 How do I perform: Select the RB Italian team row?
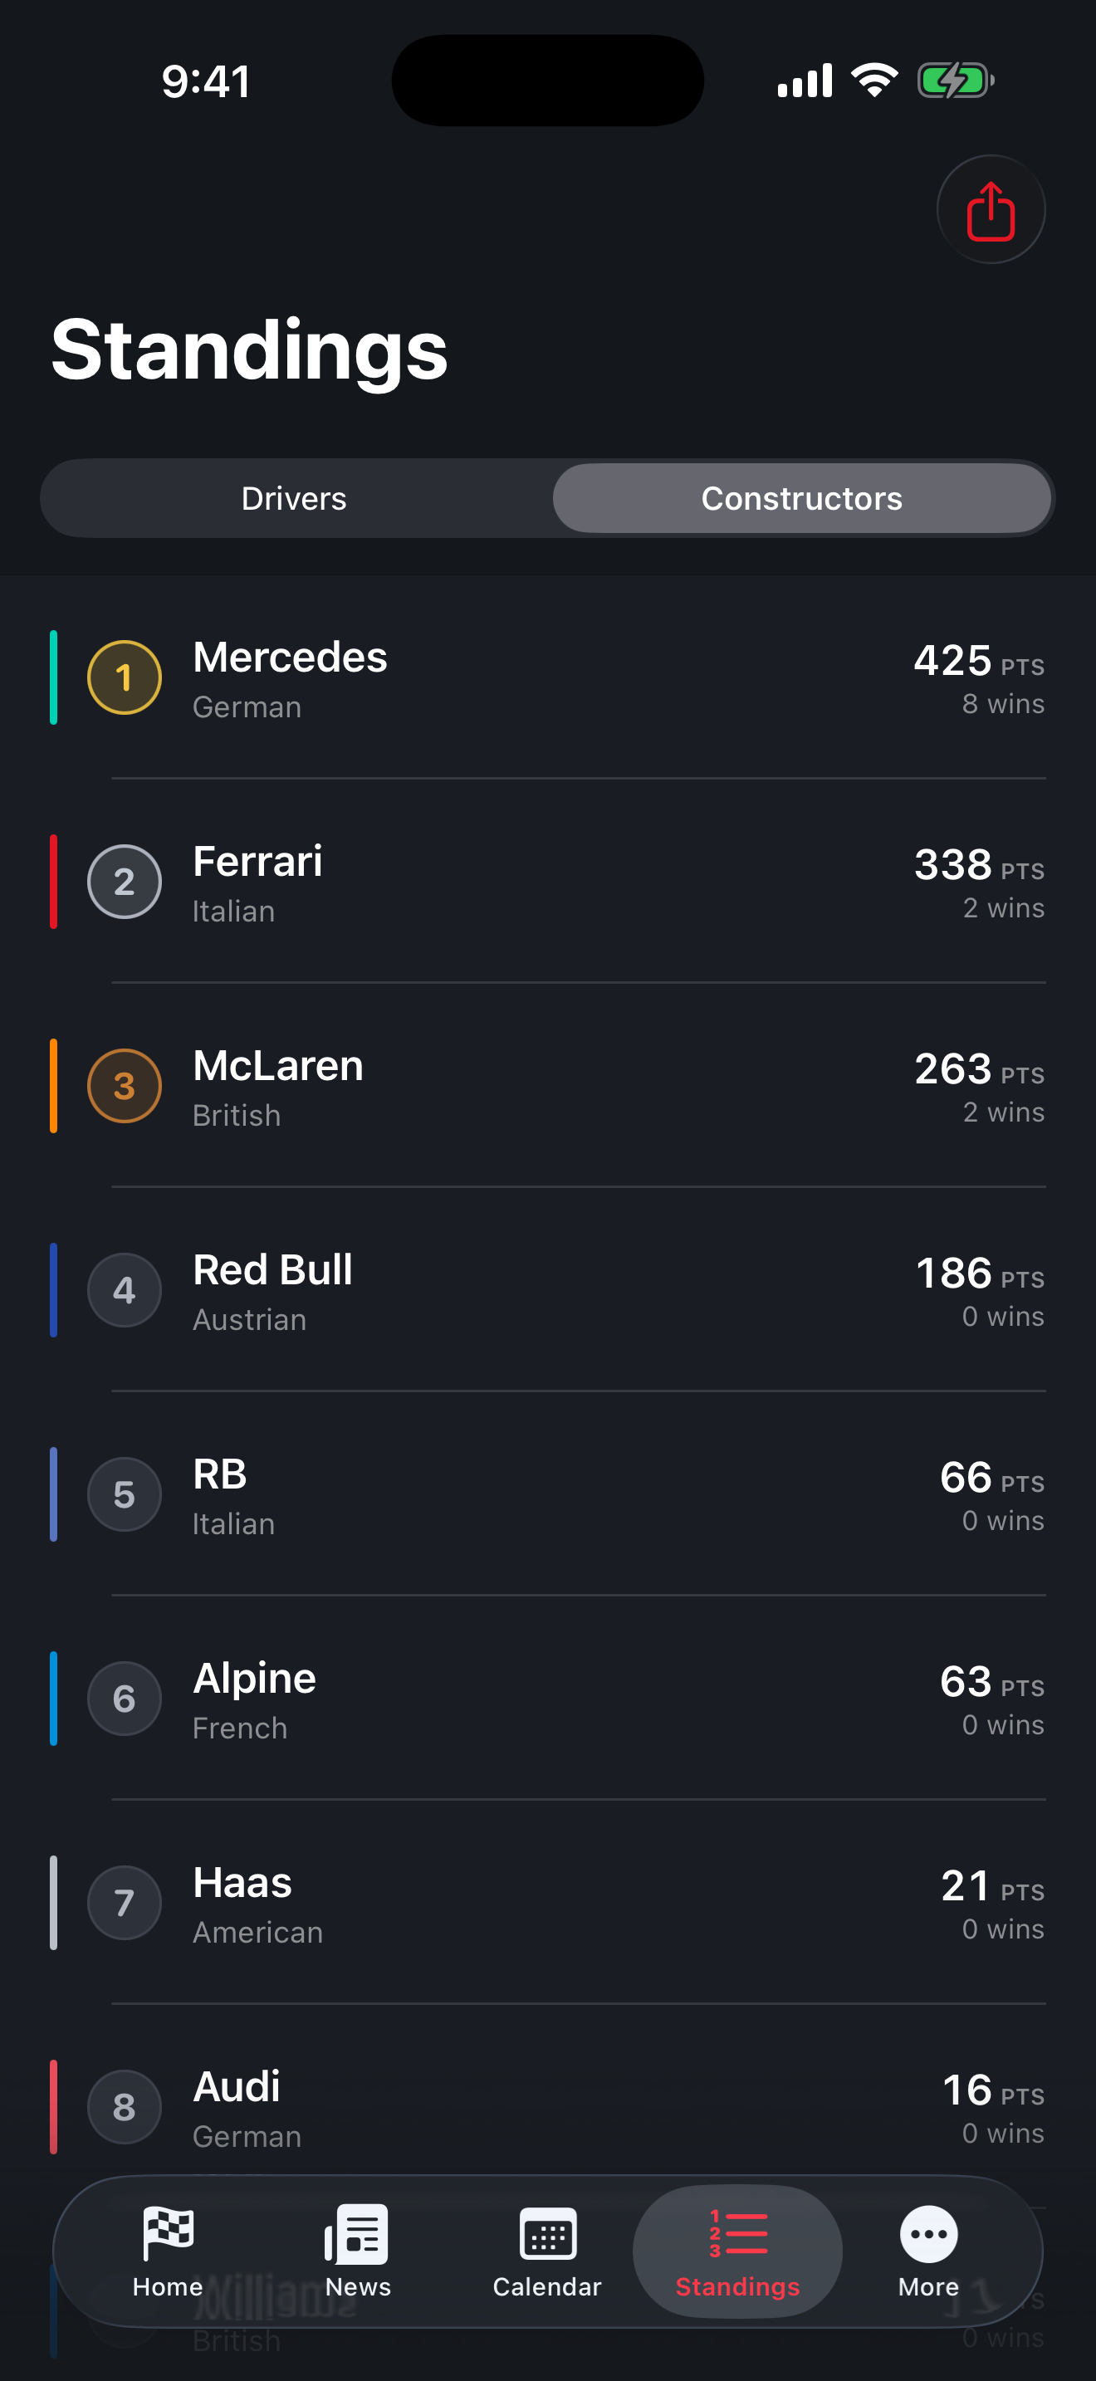click(x=548, y=1494)
